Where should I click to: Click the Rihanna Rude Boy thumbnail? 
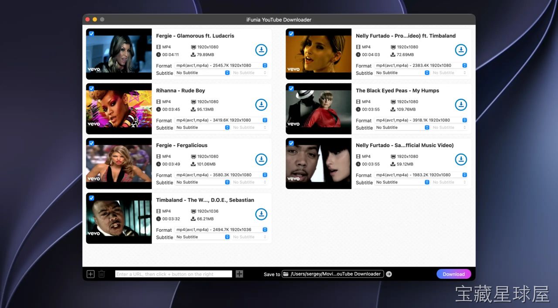pyautogui.click(x=119, y=109)
